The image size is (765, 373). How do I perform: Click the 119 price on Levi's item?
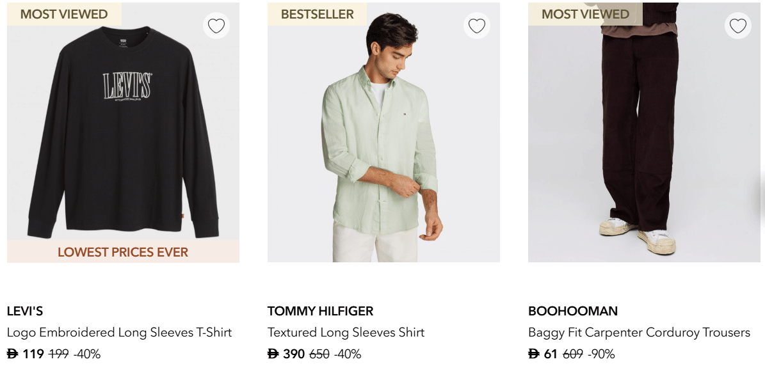[x=33, y=354]
